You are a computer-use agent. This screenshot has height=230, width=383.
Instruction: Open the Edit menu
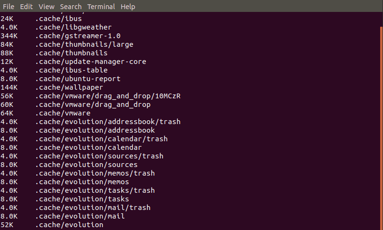click(26, 7)
